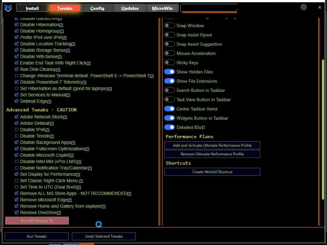Turn off the Show Hidden Files toggle
327x245 pixels.
click(169, 72)
